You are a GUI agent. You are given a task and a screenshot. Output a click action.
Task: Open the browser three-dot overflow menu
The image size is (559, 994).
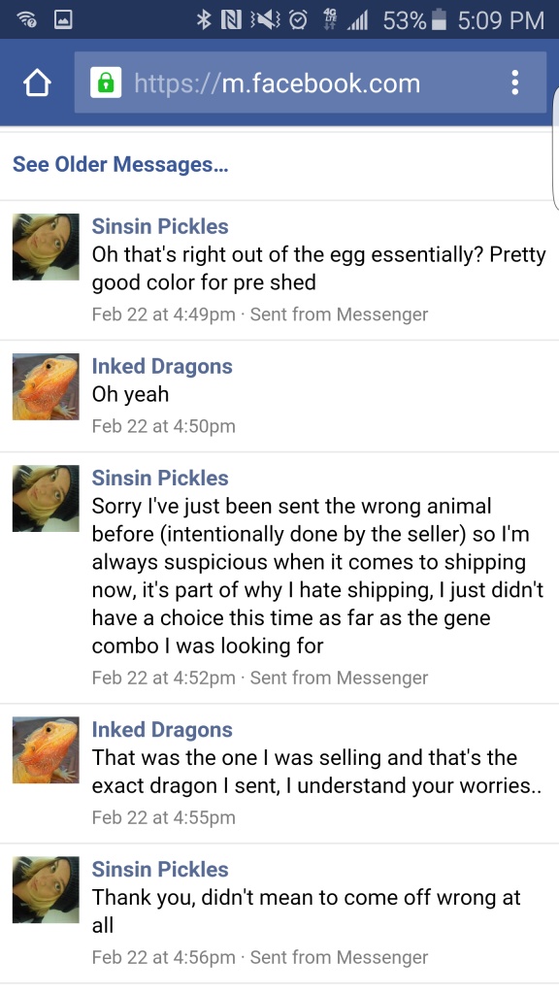pyautogui.click(x=514, y=83)
